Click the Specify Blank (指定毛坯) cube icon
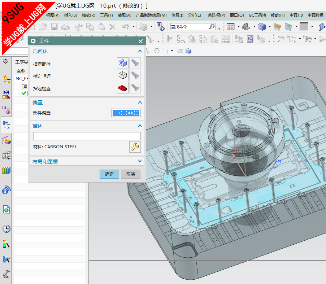The image size is (326, 284). pos(123,75)
